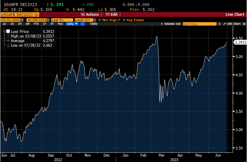This screenshot has height=162, width=247.
Task: Enable the Mov Avgs checkbox
Action: [100, 20]
